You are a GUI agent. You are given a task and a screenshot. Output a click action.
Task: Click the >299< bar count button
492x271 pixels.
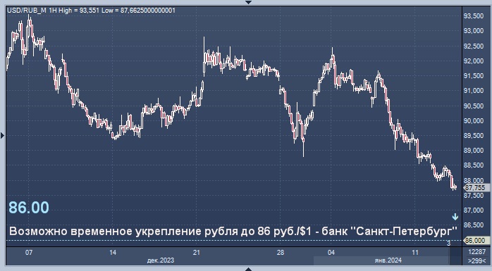(476, 260)
